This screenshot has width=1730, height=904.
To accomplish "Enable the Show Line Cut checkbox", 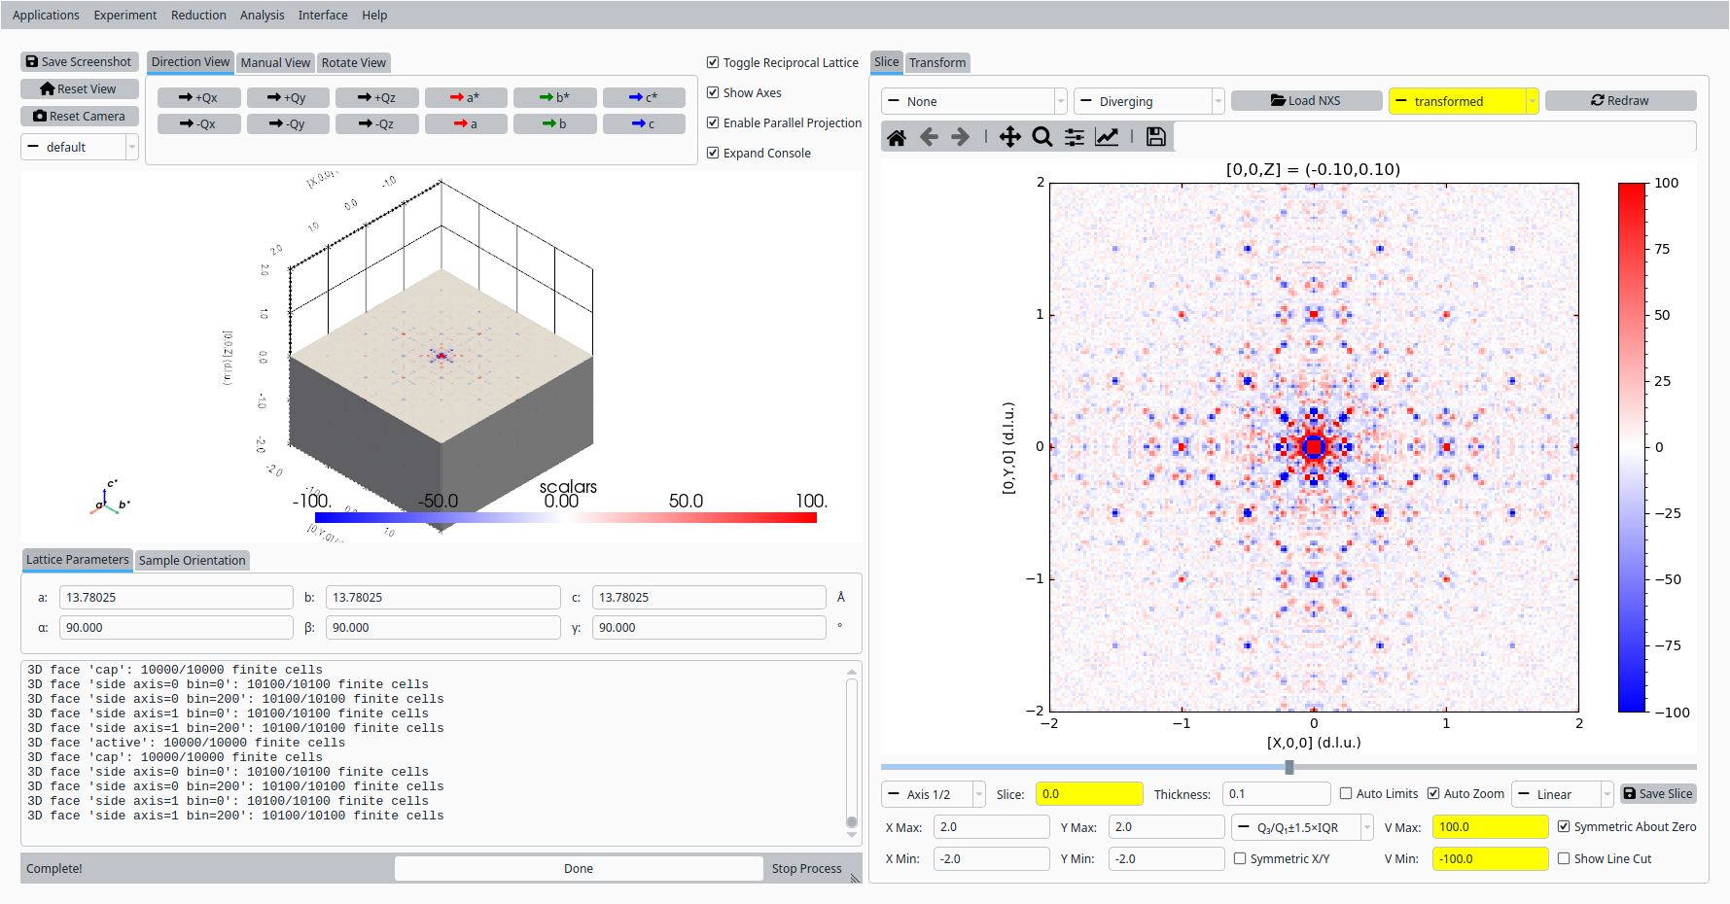I will point(1564,858).
